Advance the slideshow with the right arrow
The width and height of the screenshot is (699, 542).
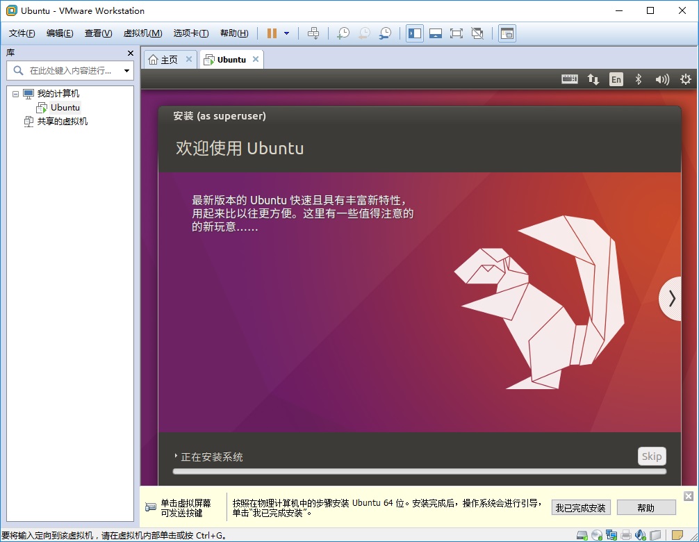click(x=671, y=299)
